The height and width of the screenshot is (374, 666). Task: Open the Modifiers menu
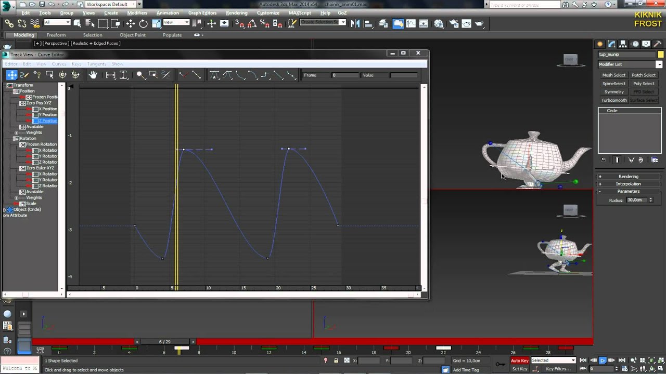[137, 13]
